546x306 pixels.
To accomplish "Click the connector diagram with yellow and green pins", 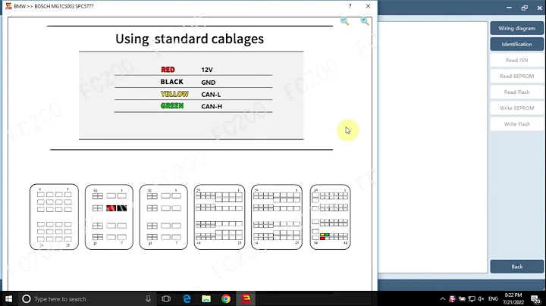I will [330, 217].
